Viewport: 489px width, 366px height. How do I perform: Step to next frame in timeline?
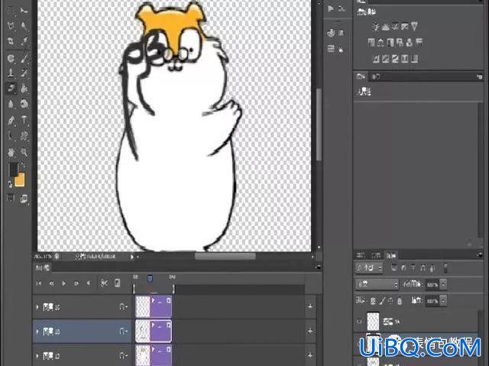point(76,283)
